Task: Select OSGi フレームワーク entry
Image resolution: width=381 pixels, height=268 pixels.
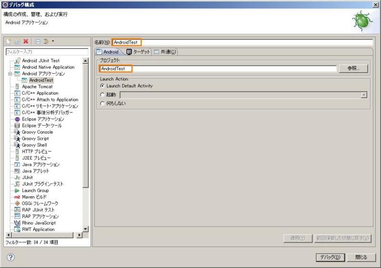Action: point(40,203)
